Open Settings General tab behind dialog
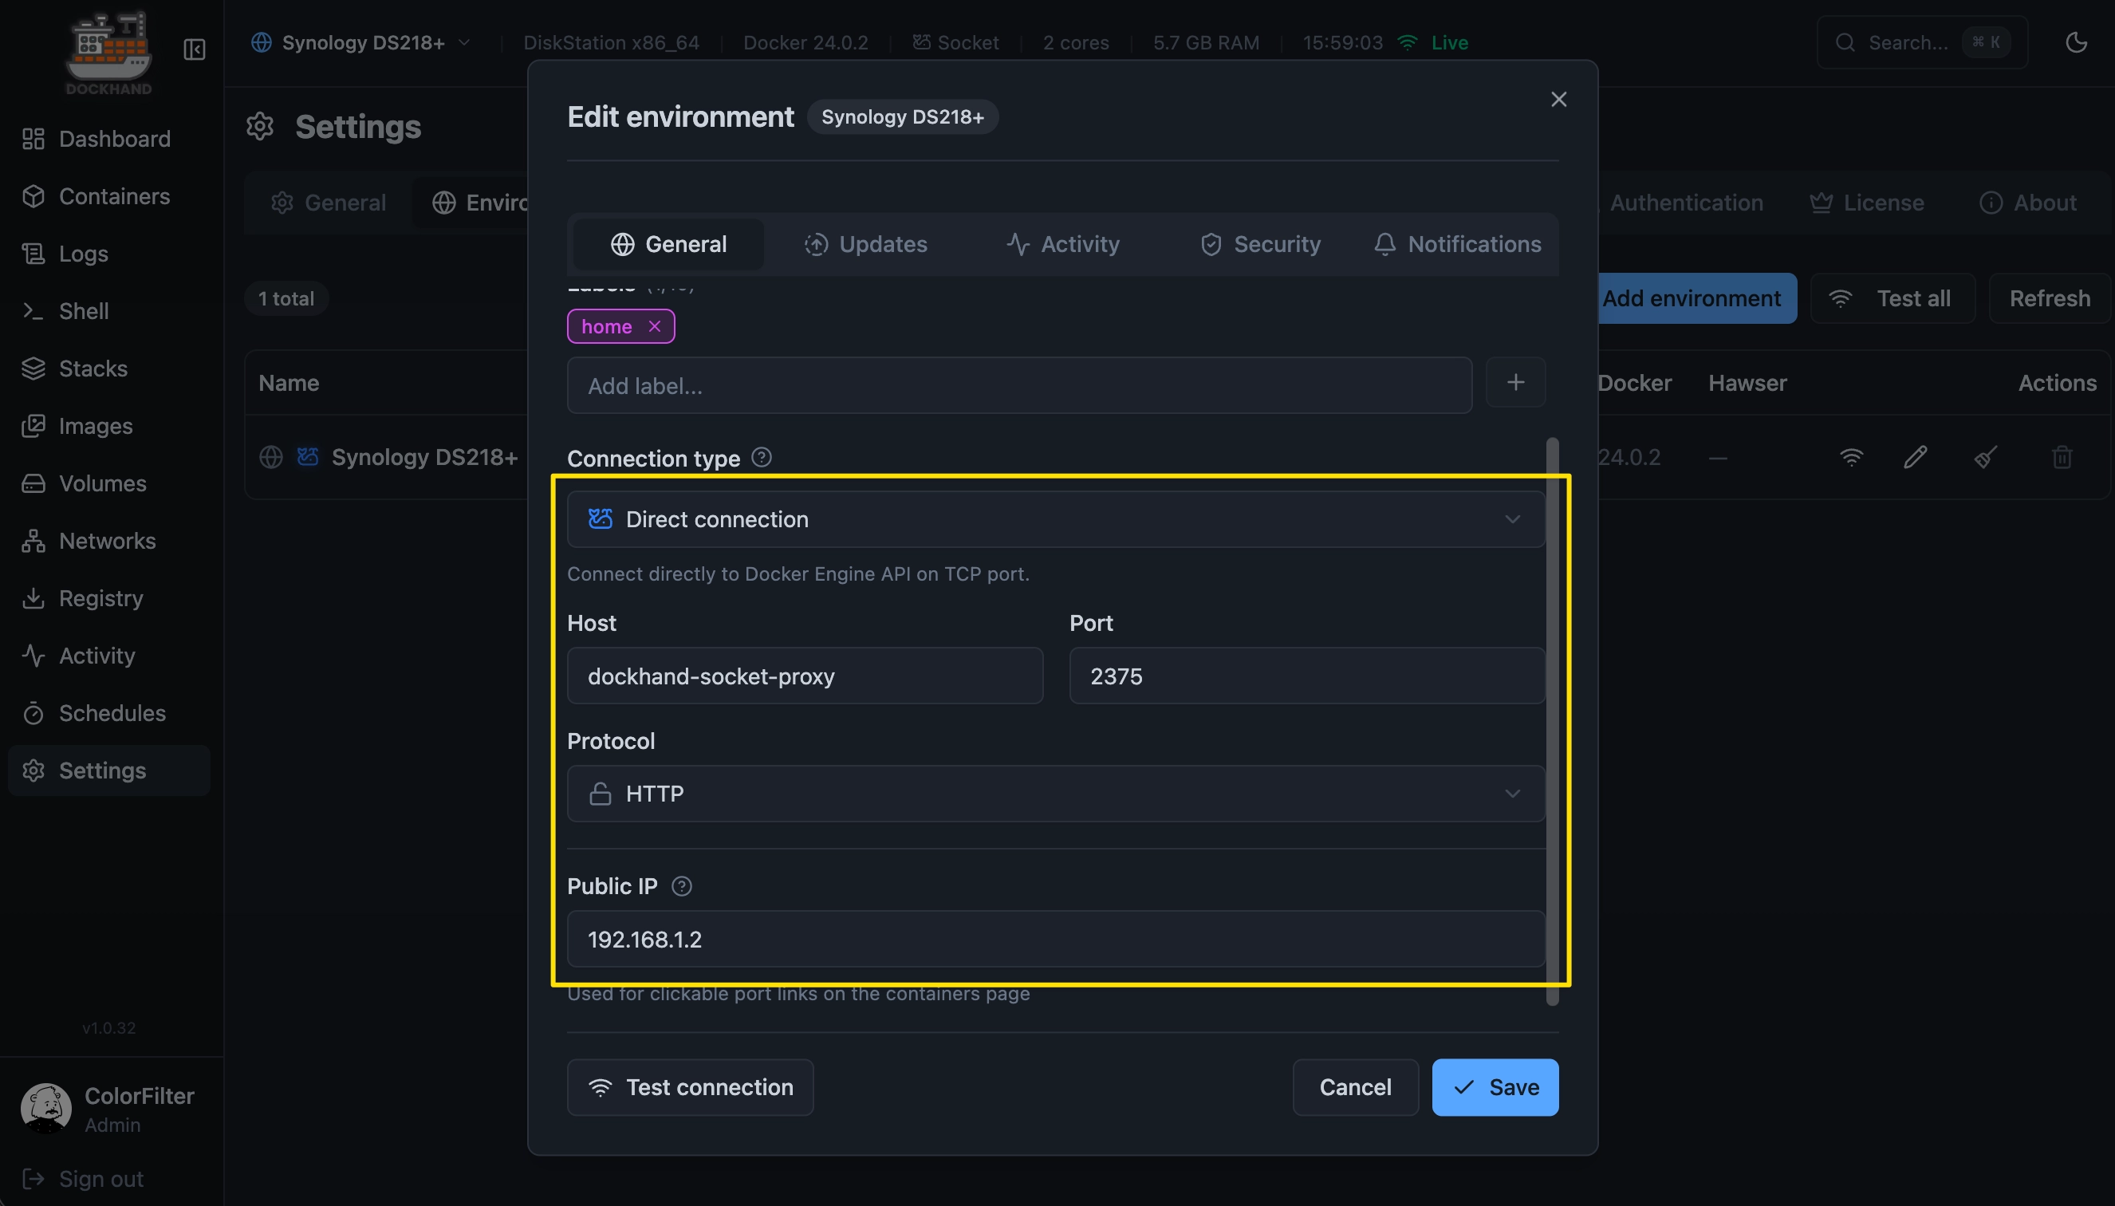2115x1206 pixels. [x=329, y=203]
